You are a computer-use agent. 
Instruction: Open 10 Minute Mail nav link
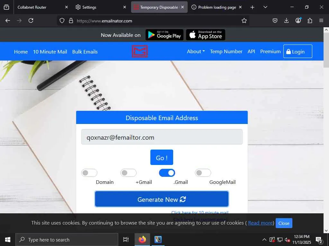[x=50, y=52]
